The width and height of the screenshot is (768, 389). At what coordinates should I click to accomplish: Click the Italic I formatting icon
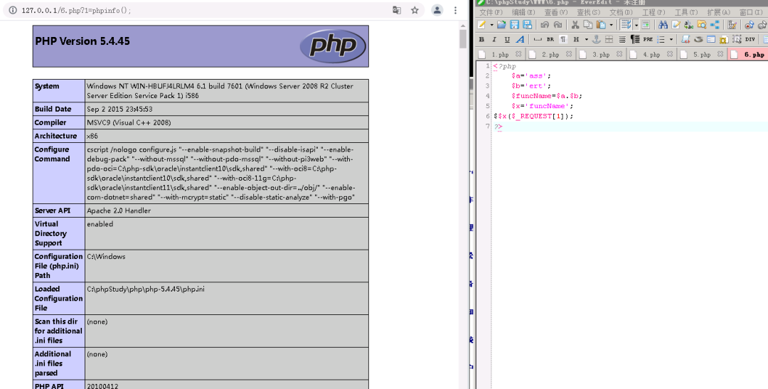[494, 39]
